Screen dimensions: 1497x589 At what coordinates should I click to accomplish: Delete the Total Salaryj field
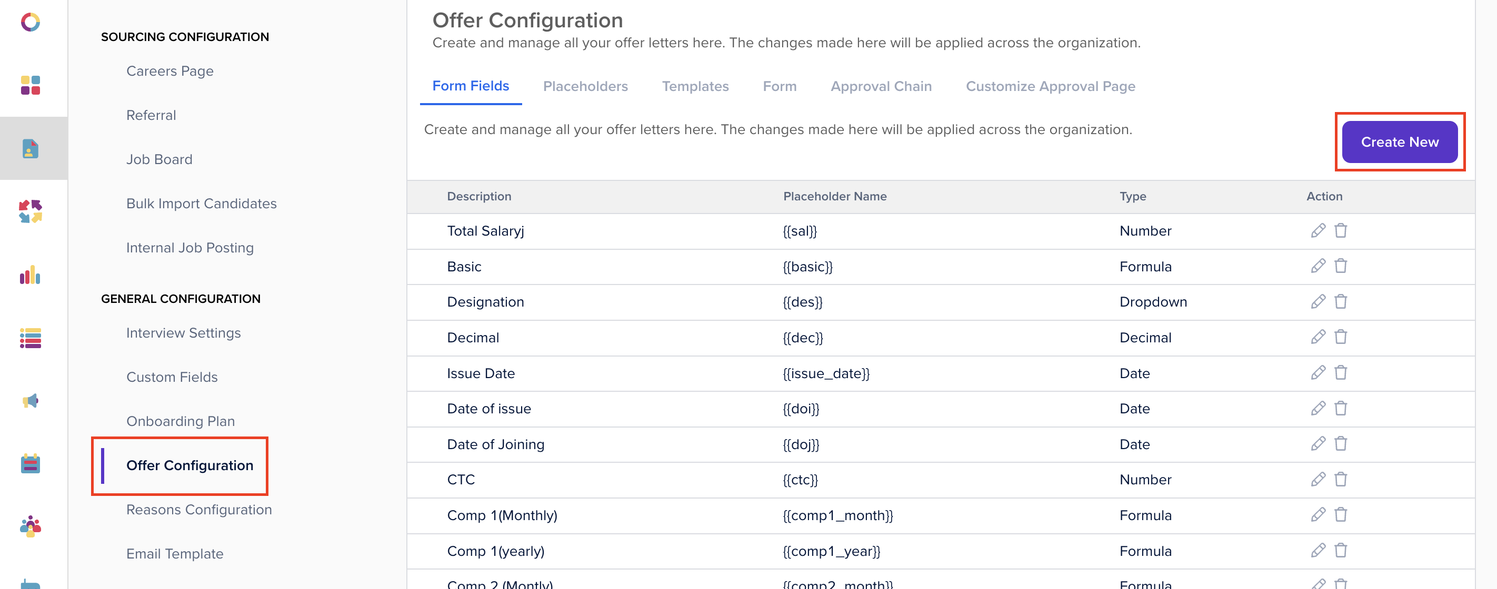(1341, 231)
